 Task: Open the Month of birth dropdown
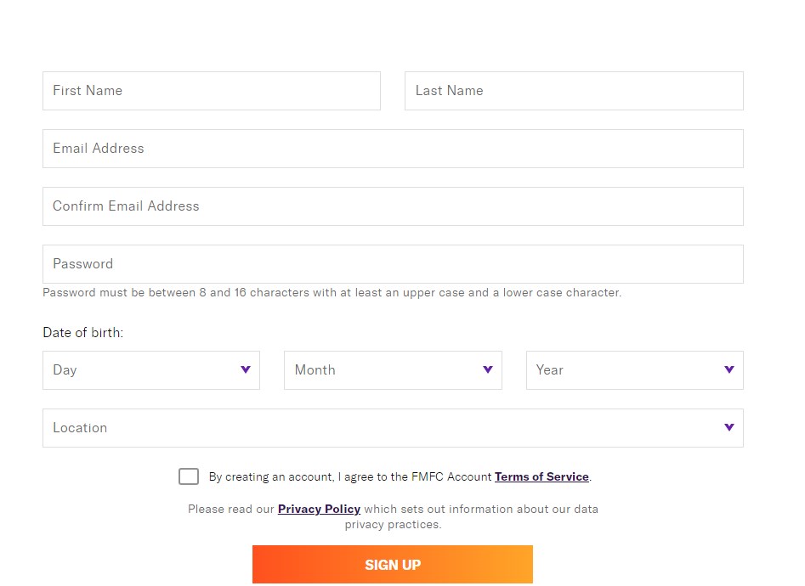(x=393, y=370)
